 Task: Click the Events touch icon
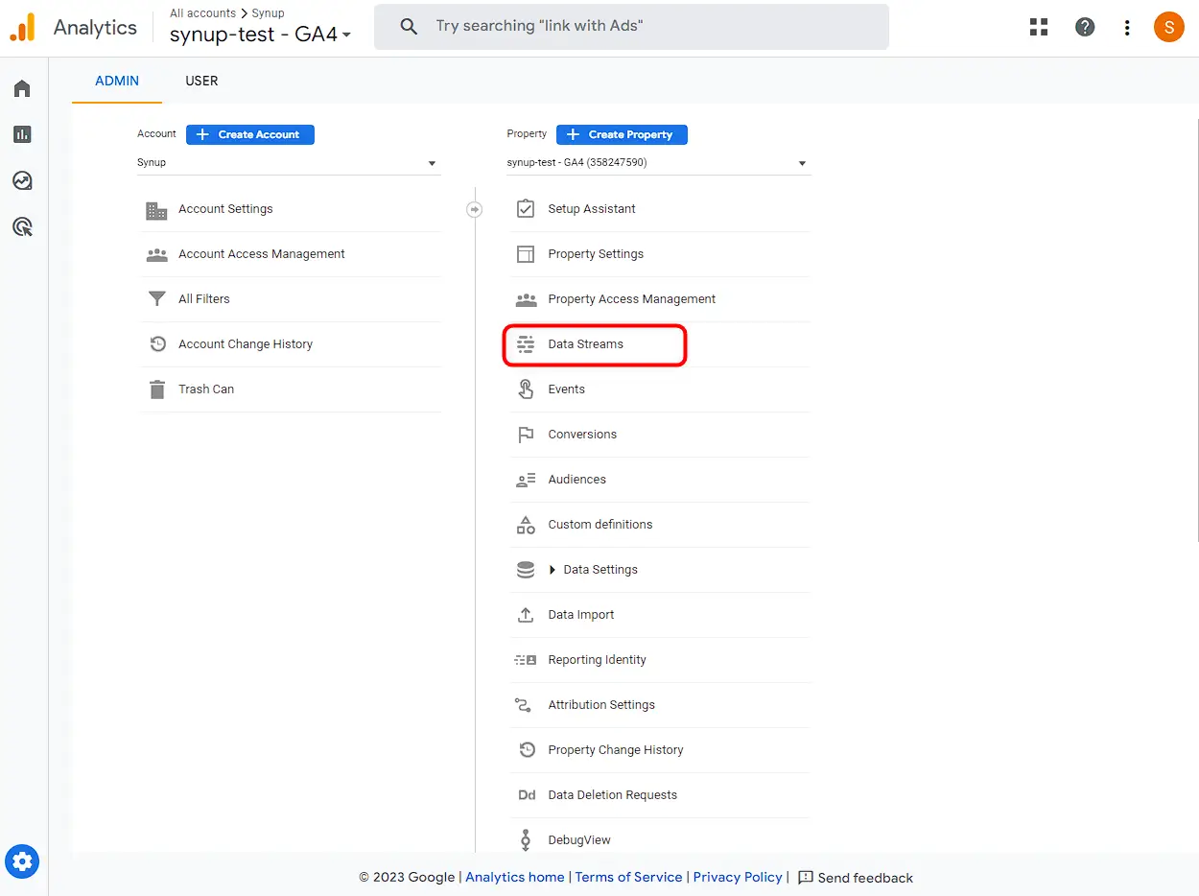(x=526, y=389)
